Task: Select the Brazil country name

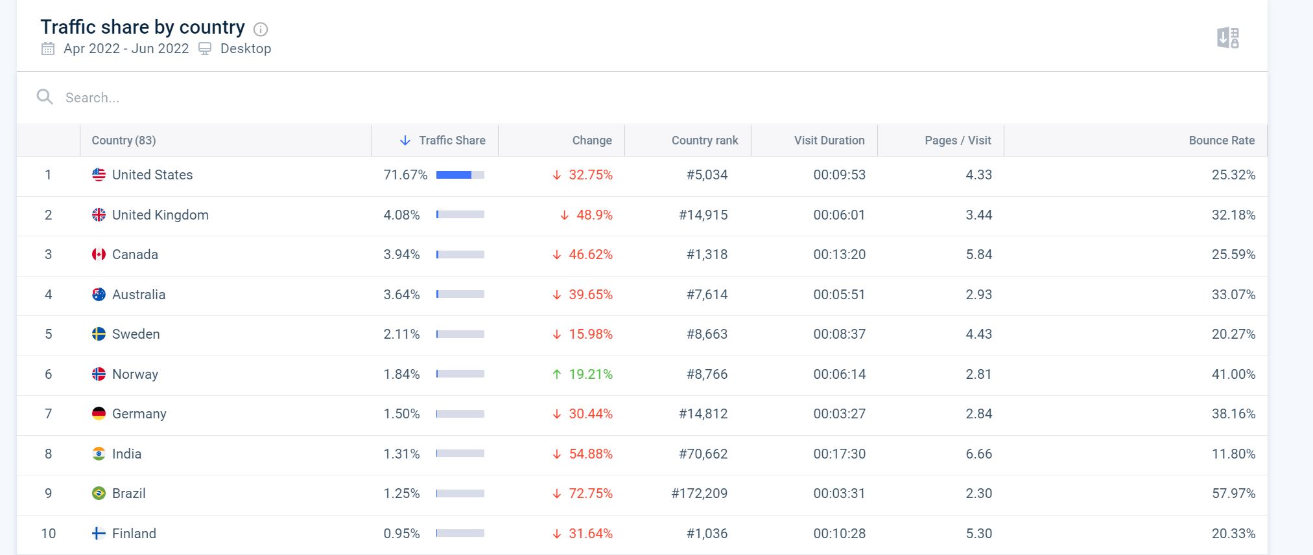Action: 129,493
